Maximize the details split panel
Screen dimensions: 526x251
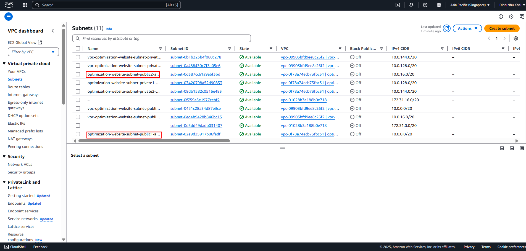tap(522, 148)
